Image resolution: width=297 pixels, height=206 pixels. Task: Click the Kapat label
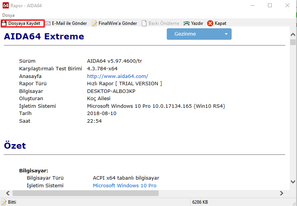point(221,23)
